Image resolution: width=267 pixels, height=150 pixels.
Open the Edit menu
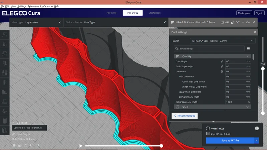click(7, 6)
